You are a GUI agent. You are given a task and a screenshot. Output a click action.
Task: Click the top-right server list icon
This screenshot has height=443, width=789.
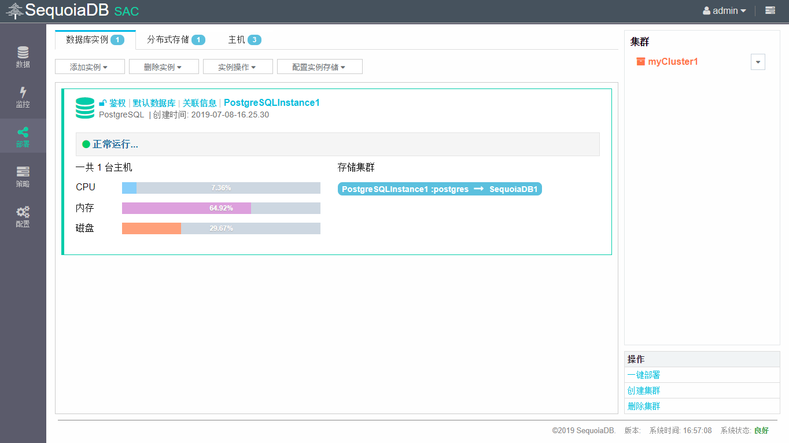770,10
